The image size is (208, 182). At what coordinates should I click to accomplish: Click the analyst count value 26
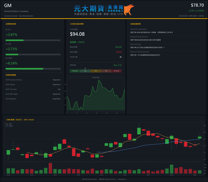click(121, 57)
